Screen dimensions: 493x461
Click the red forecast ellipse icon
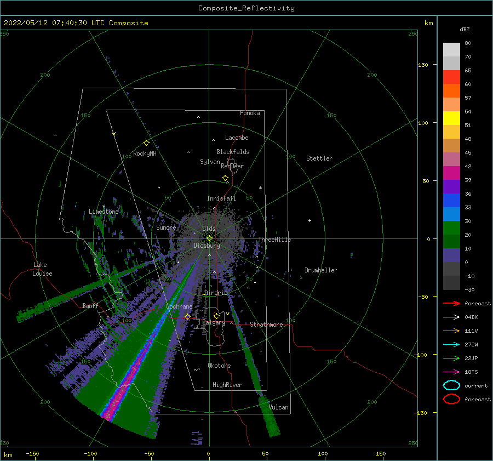point(451,399)
